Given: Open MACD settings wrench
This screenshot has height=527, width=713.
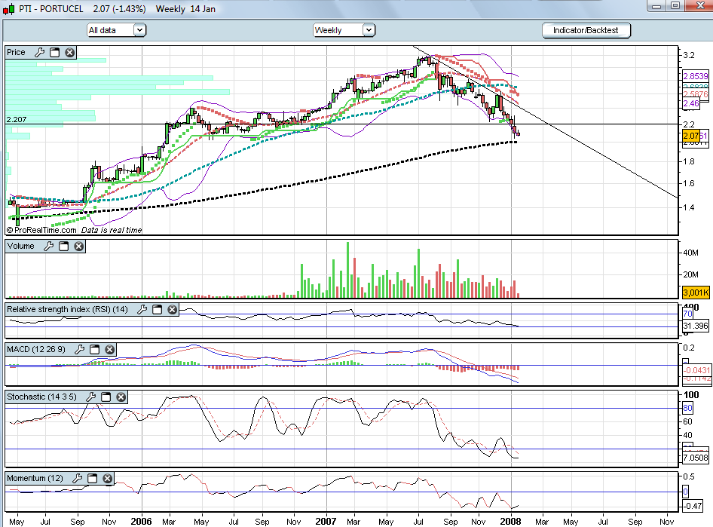Looking at the screenshot, I should 80,349.
